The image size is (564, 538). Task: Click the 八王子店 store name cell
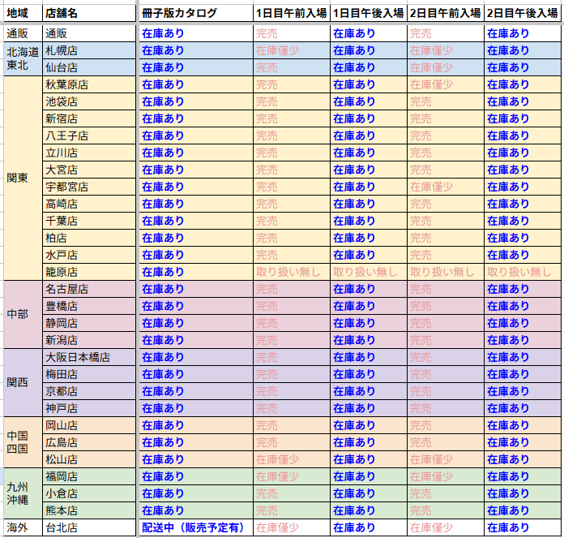89,136
